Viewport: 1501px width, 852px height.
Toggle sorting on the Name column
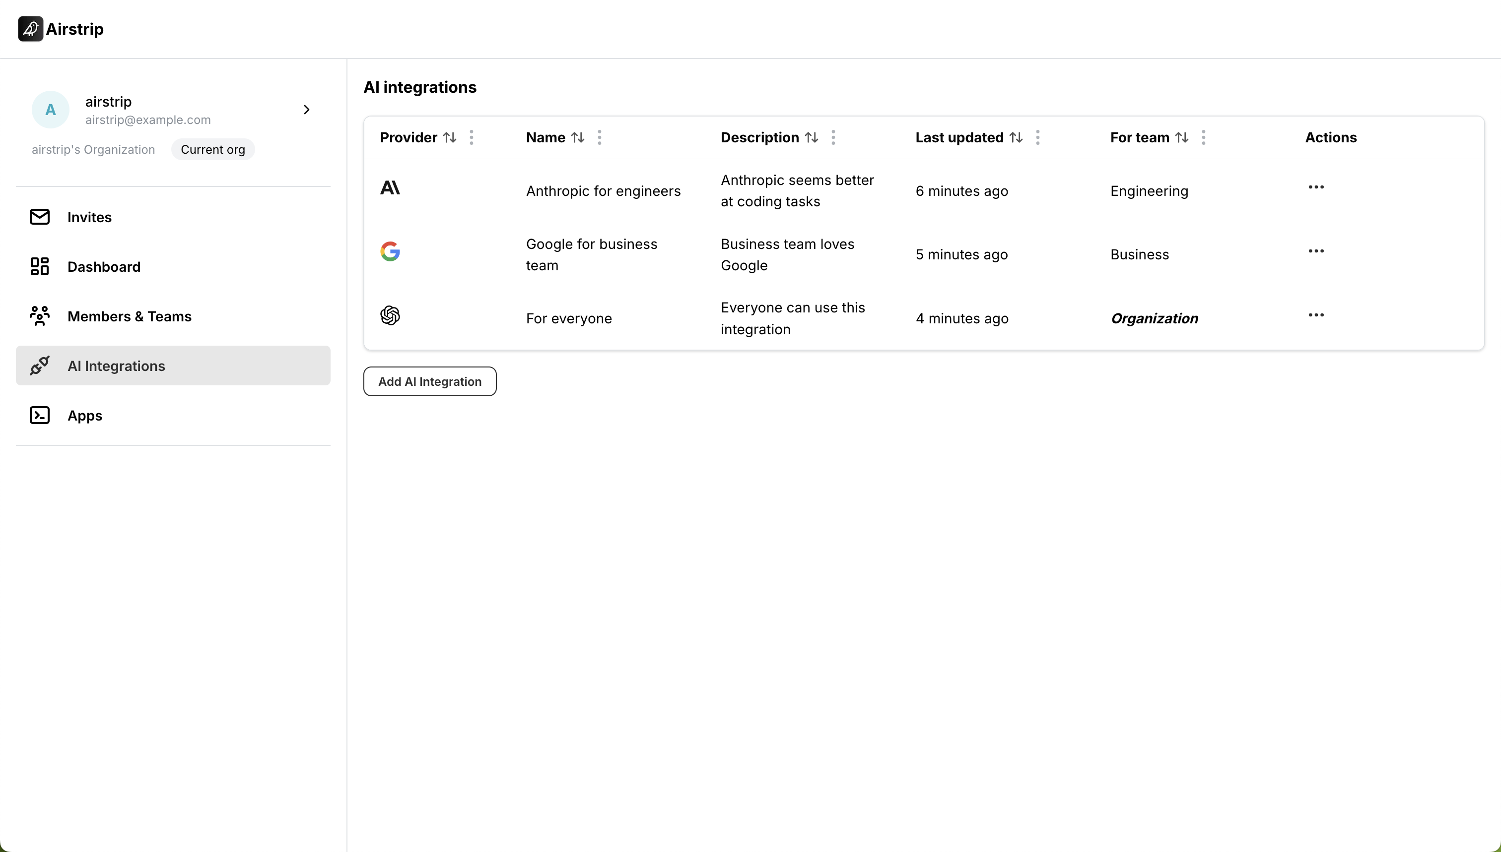577,137
